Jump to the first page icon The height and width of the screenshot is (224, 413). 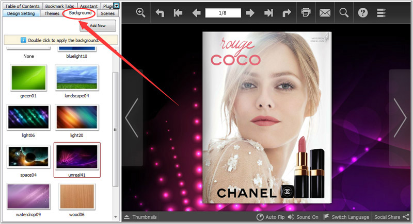pyautogui.click(x=178, y=13)
